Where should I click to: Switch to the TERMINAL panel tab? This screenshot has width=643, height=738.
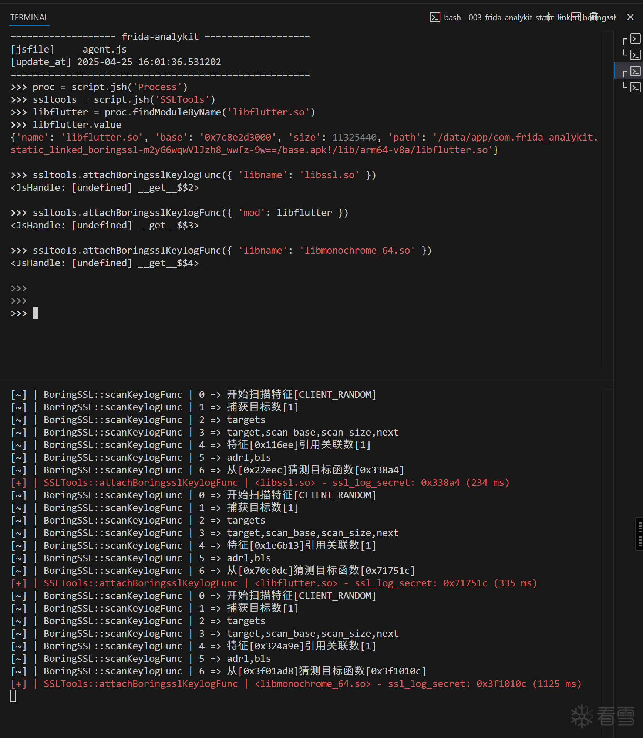coord(29,17)
